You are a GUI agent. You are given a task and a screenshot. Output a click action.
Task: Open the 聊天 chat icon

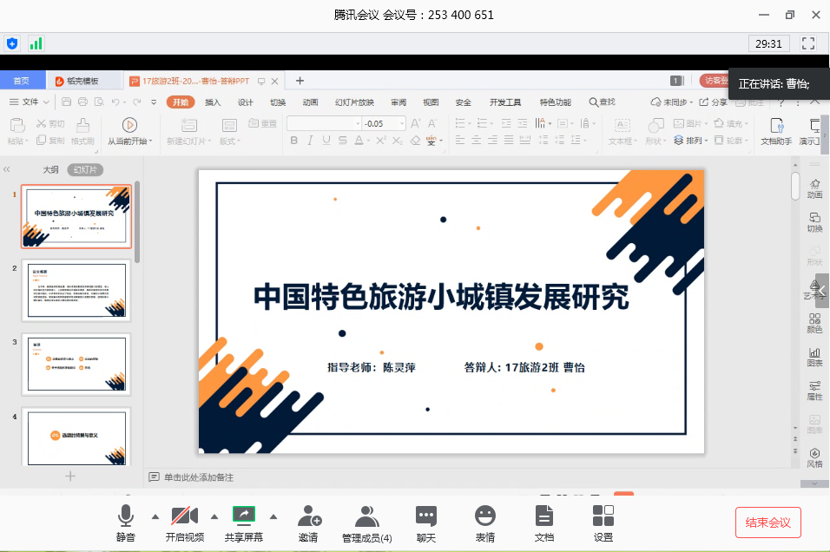pos(425,516)
